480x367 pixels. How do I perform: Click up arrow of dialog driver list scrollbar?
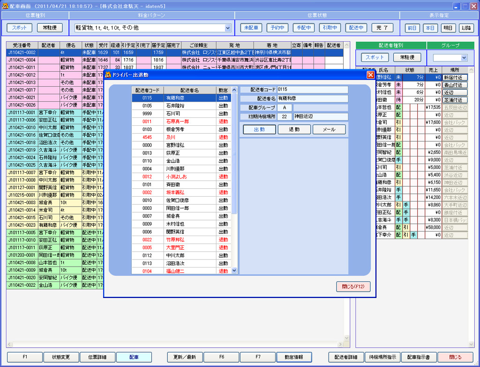pyautogui.click(x=234, y=90)
